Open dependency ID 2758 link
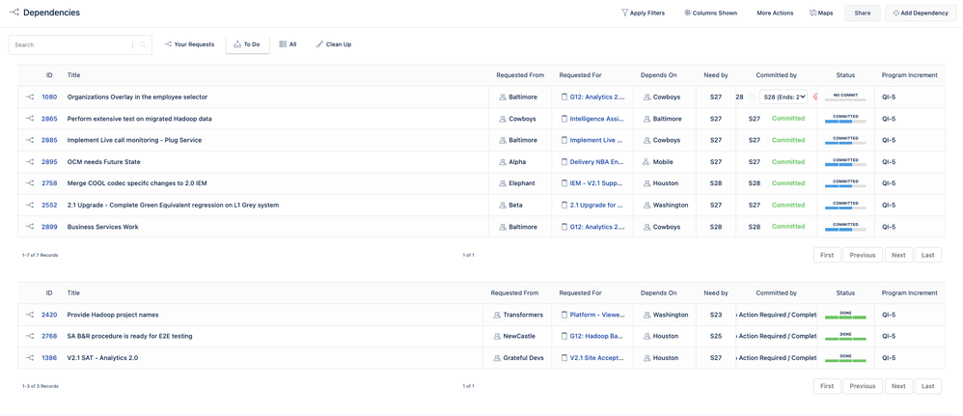 49,183
